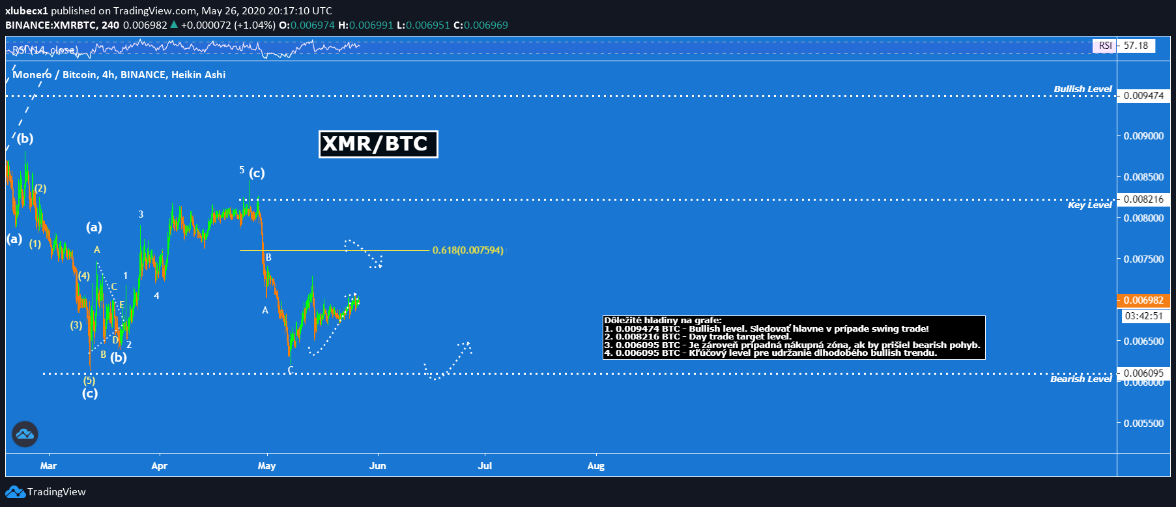Select the XMR/BTC title box
The image size is (1176, 507).
tap(378, 144)
